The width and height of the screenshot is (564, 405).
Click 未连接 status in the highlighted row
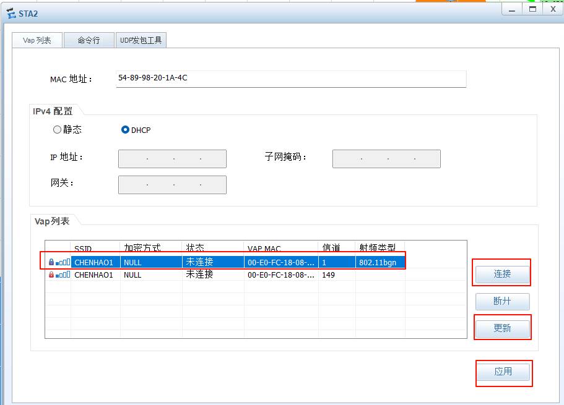199,262
